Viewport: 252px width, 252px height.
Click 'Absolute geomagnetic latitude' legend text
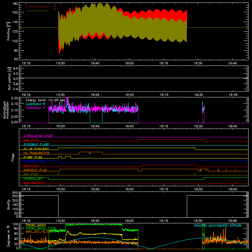[x=218, y=225]
